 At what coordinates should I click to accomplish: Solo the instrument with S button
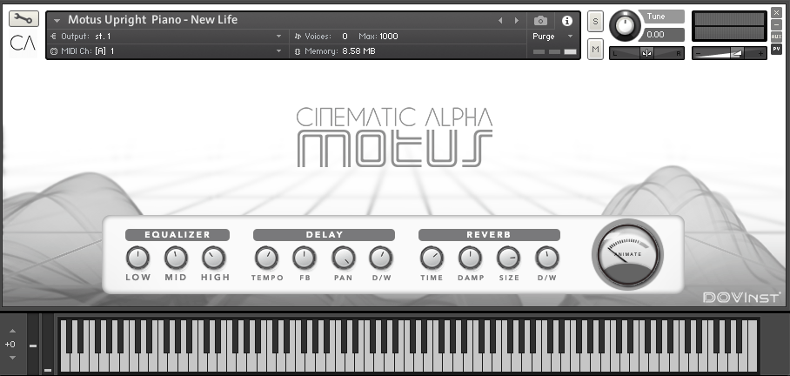[x=595, y=22]
